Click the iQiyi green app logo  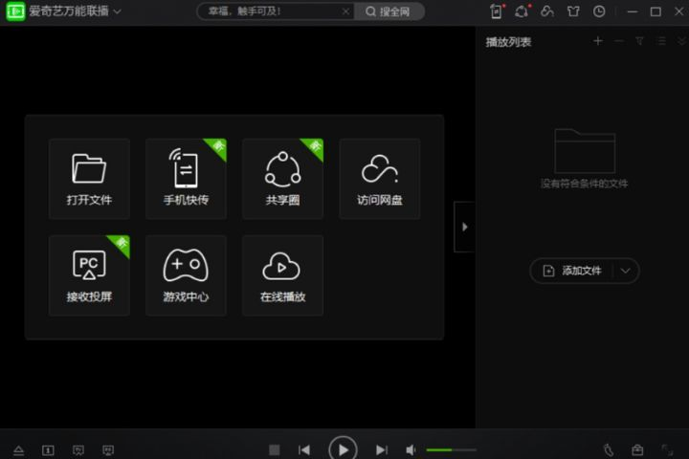pyautogui.click(x=16, y=11)
